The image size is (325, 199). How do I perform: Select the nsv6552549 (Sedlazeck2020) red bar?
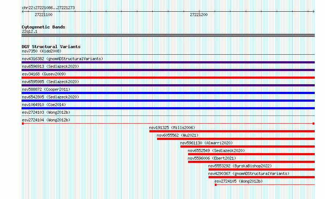click(x=252, y=154)
